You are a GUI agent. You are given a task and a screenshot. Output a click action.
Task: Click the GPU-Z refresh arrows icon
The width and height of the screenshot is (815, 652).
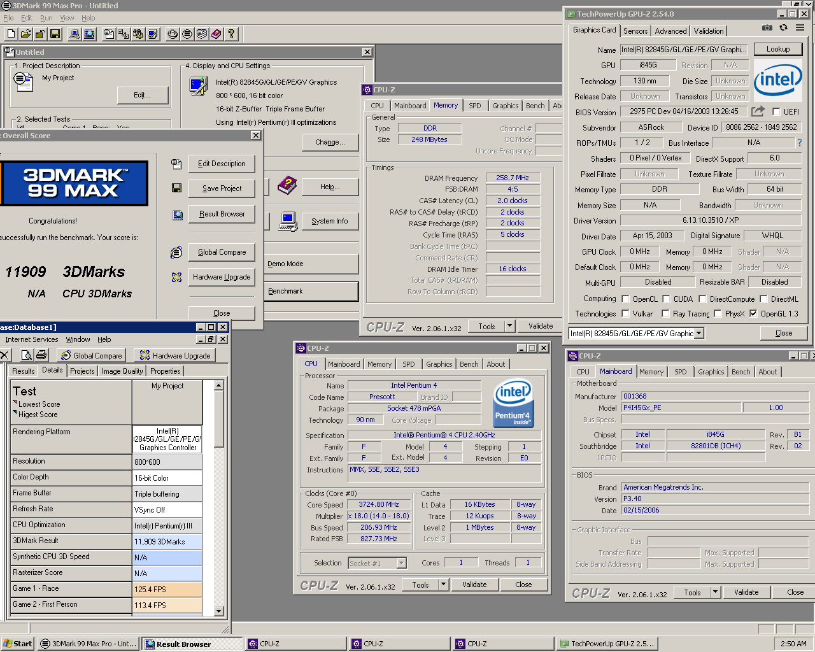click(x=784, y=28)
